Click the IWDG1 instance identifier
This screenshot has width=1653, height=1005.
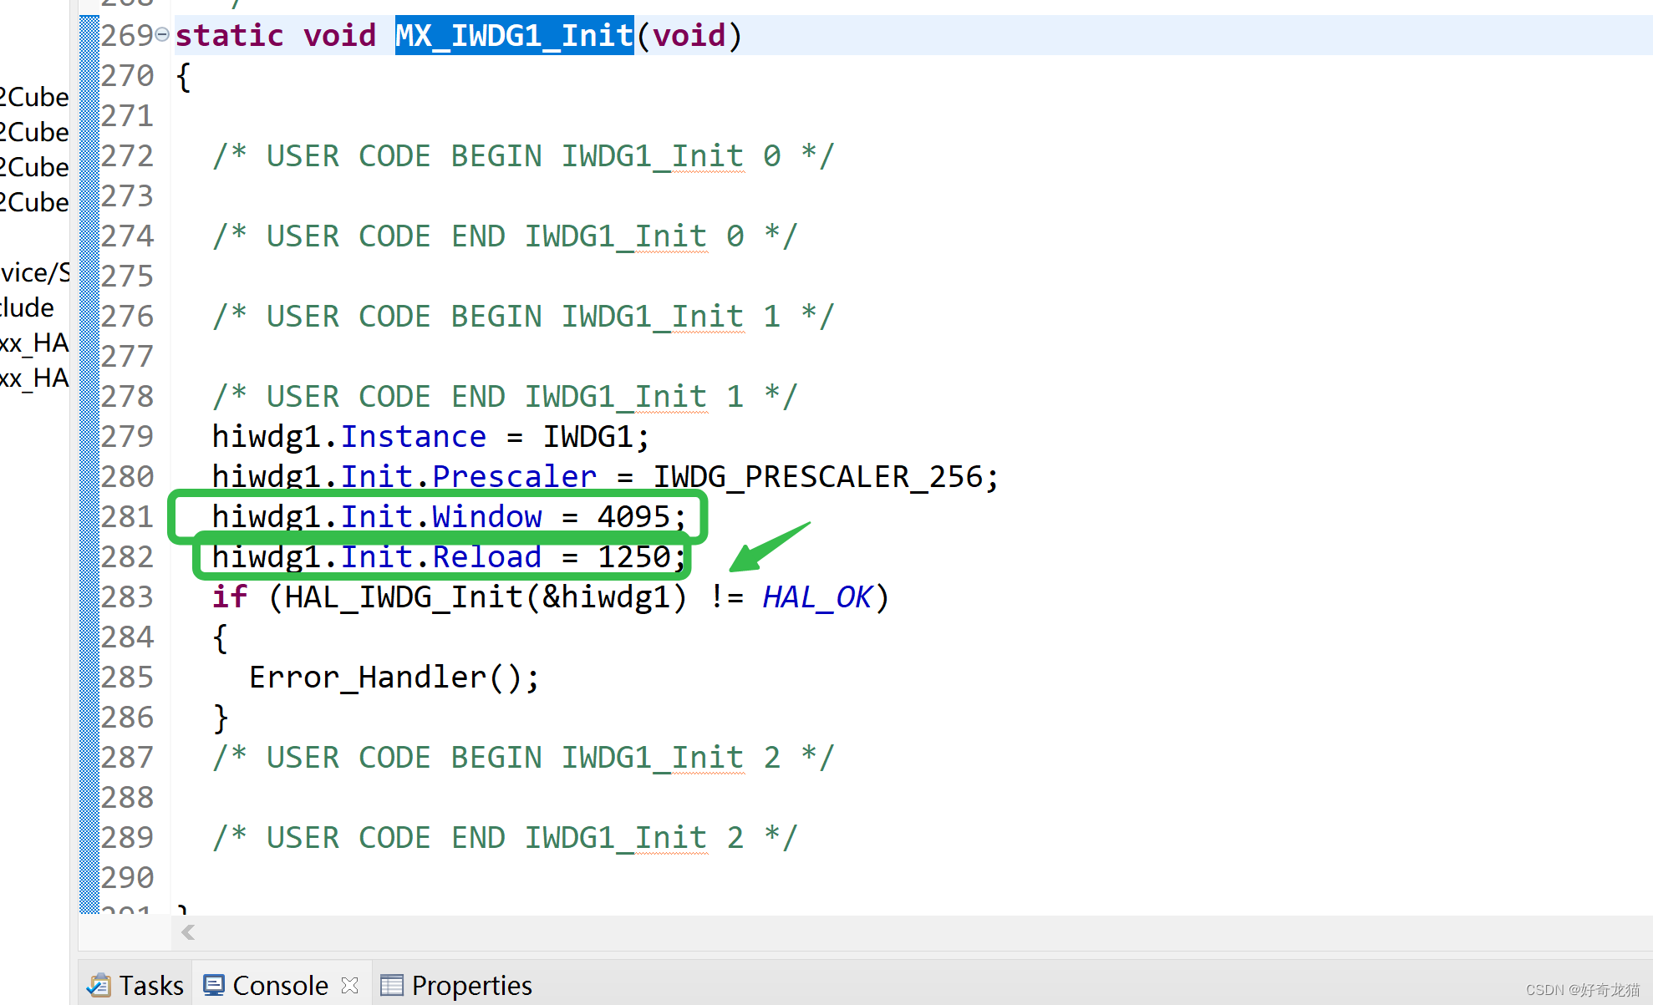[x=587, y=437]
